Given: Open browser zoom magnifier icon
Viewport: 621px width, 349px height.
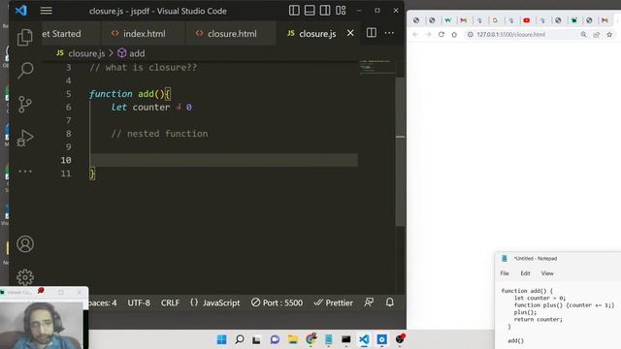Looking at the screenshot, I should click(x=583, y=35).
